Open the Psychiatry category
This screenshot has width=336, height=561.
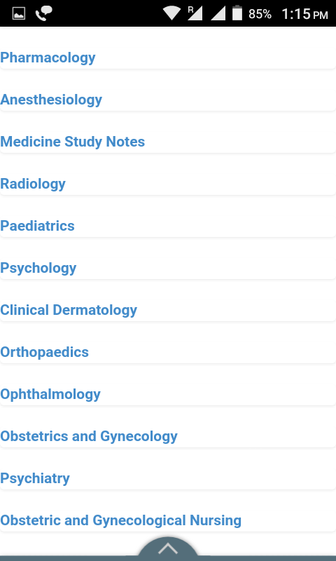(x=35, y=478)
